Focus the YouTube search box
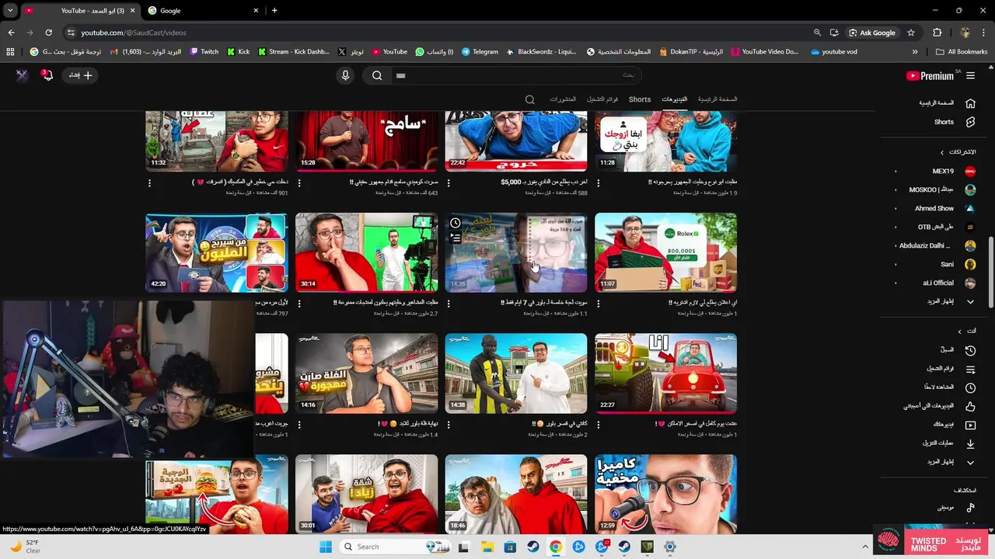 coord(516,75)
